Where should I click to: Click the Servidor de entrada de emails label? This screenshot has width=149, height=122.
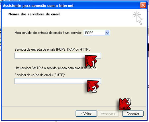click(52, 50)
